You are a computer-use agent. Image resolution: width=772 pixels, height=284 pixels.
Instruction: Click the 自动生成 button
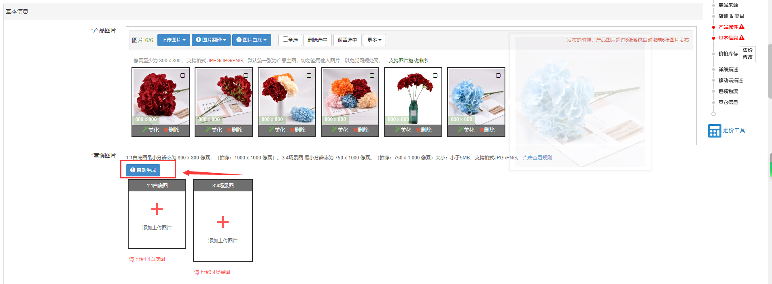point(143,170)
